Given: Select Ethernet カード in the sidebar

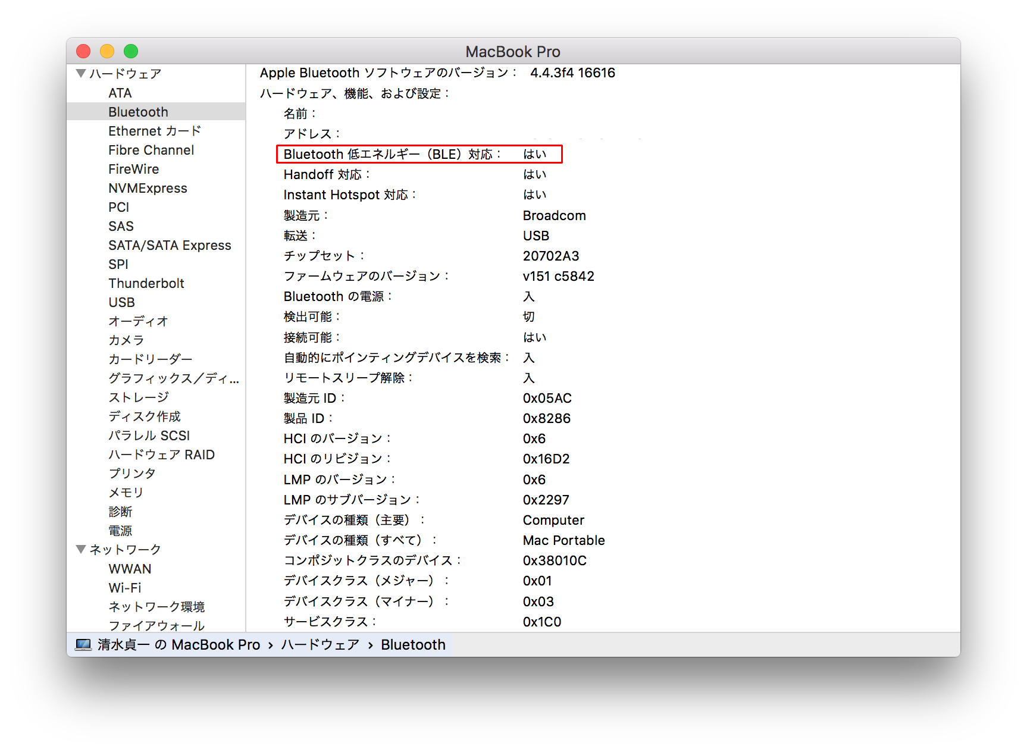Looking at the screenshot, I should (155, 131).
